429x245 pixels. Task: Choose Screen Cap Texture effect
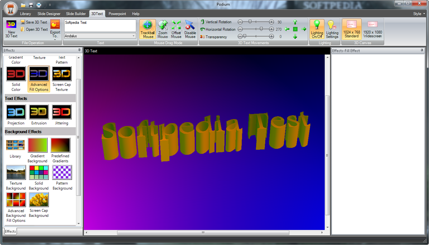[62, 79]
